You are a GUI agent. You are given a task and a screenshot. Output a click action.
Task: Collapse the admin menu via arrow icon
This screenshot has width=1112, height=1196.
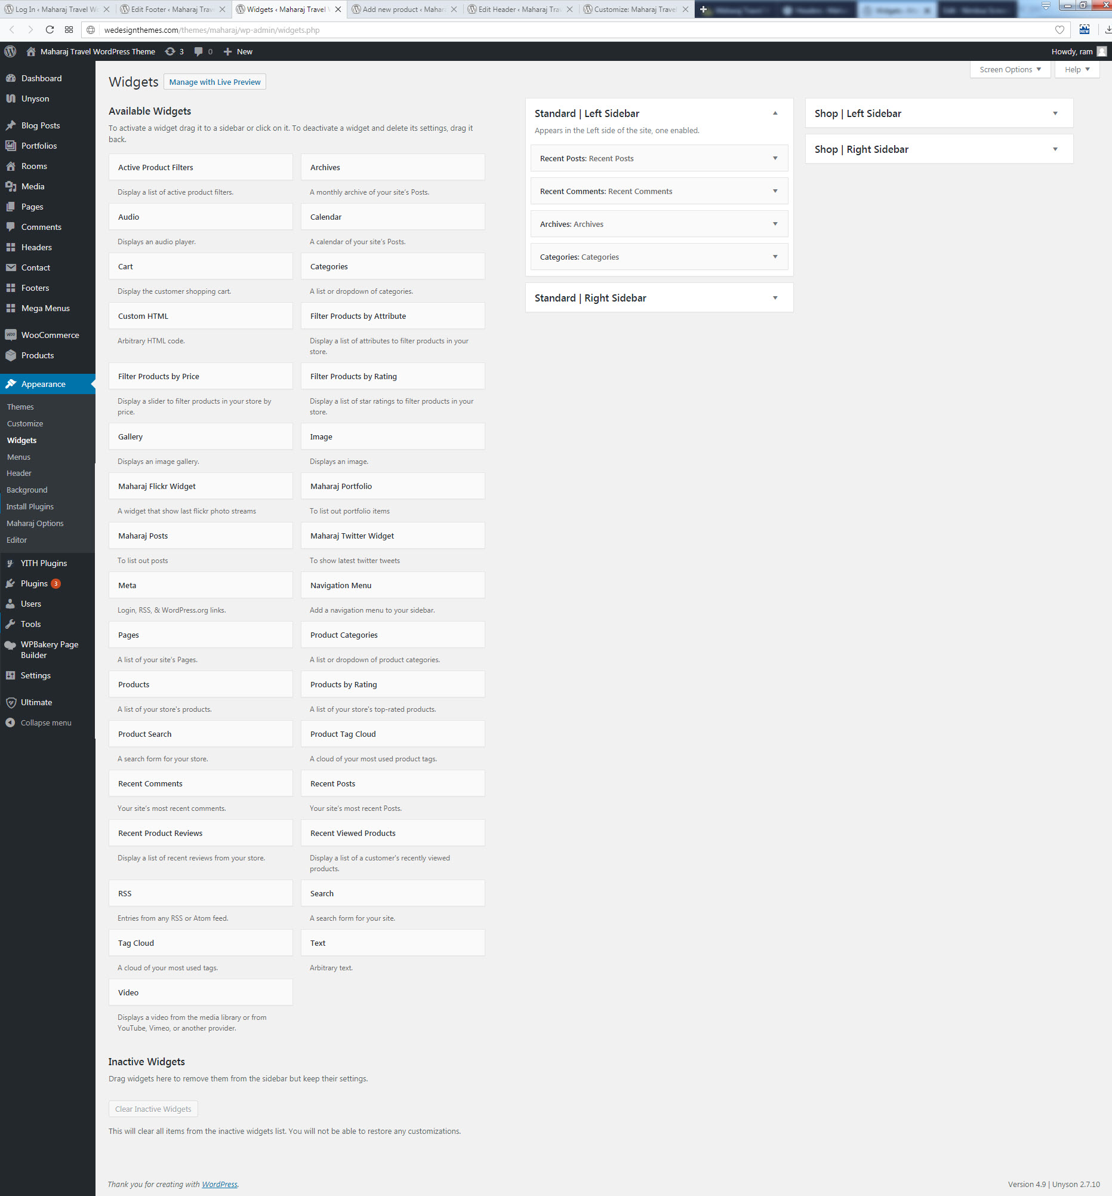pos(11,722)
